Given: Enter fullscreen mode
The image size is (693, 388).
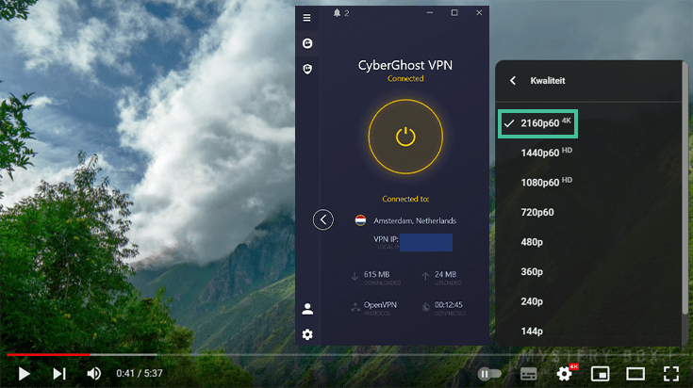Looking at the screenshot, I should point(671,374).
